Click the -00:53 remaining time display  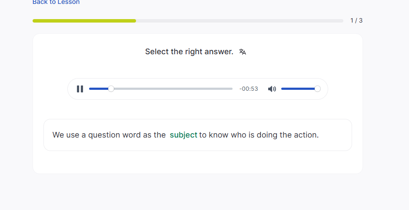click(x=249, y=89)
